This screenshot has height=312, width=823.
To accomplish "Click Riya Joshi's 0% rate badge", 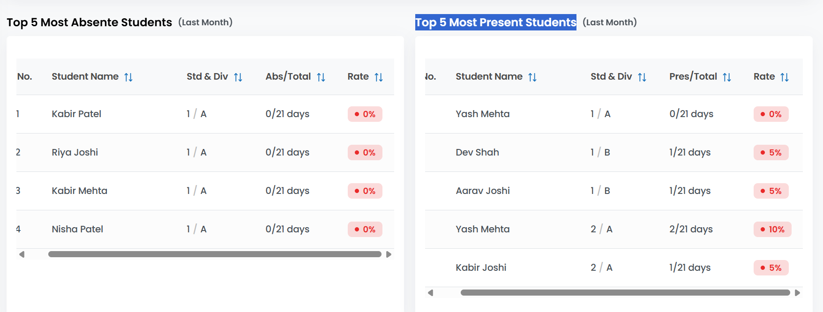I will [365, 152].
